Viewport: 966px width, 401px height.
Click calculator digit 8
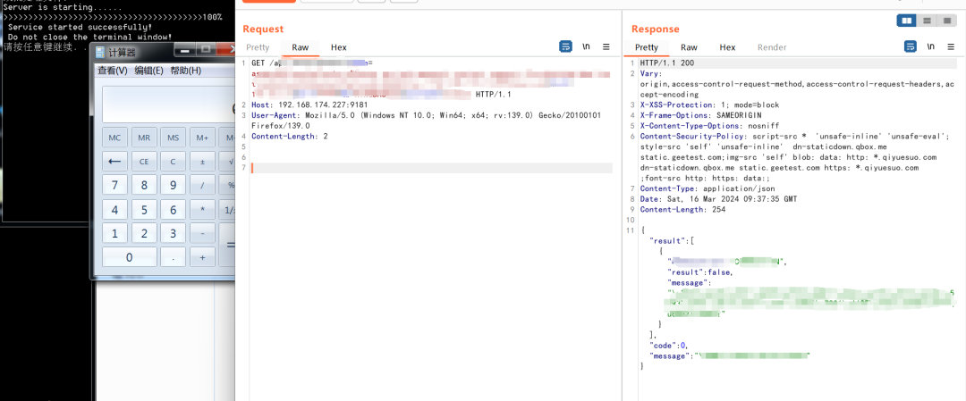(x=144, y=186)
